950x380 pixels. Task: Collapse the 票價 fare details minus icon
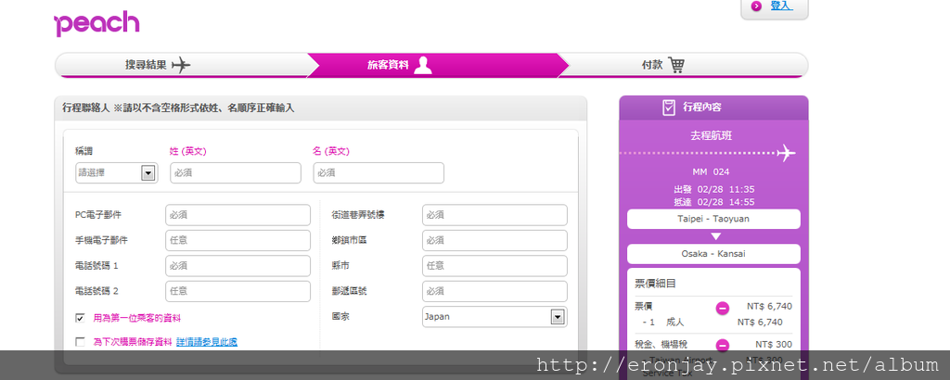pyautogui.click(x=722, y=308)
